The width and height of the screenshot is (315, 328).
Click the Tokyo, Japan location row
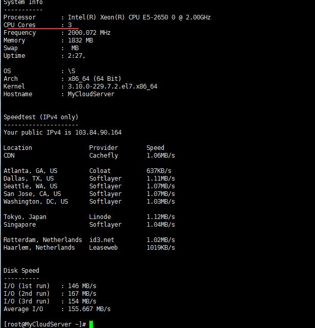coord(25,217)
